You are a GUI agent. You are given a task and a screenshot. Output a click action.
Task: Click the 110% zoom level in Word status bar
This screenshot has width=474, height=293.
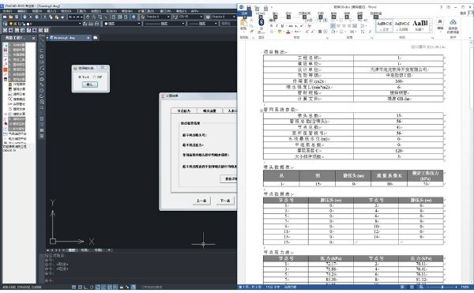click(465, 287)
